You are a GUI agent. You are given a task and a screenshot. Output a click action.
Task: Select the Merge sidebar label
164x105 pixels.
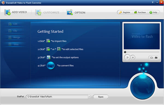[17, 38]
